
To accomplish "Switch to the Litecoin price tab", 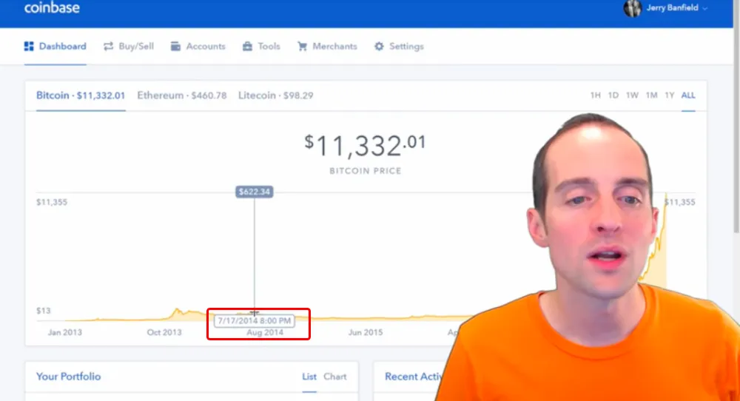I will (275, 95).
